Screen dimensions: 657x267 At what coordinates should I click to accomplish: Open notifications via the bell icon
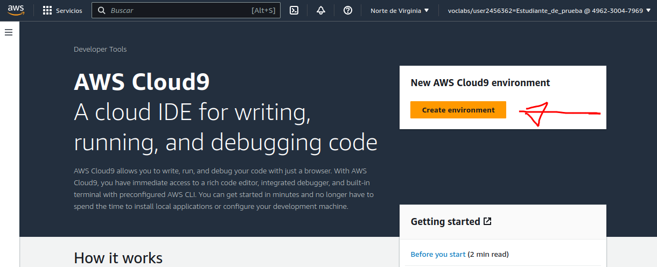(321, 10)
